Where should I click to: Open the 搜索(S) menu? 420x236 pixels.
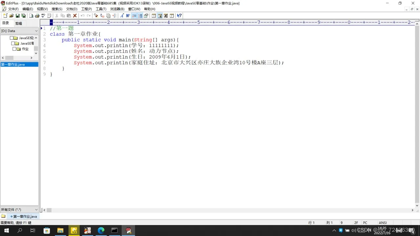point(57,9)
